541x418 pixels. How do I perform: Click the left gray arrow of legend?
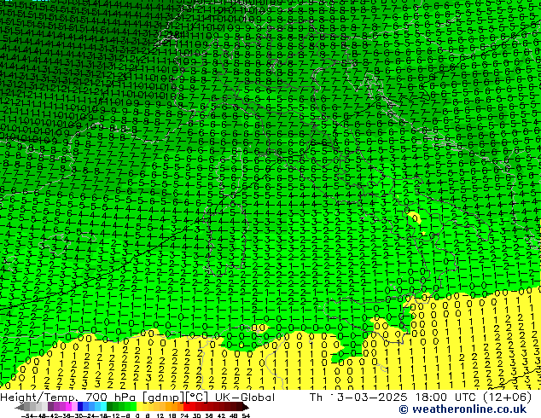tap(19, 407)
